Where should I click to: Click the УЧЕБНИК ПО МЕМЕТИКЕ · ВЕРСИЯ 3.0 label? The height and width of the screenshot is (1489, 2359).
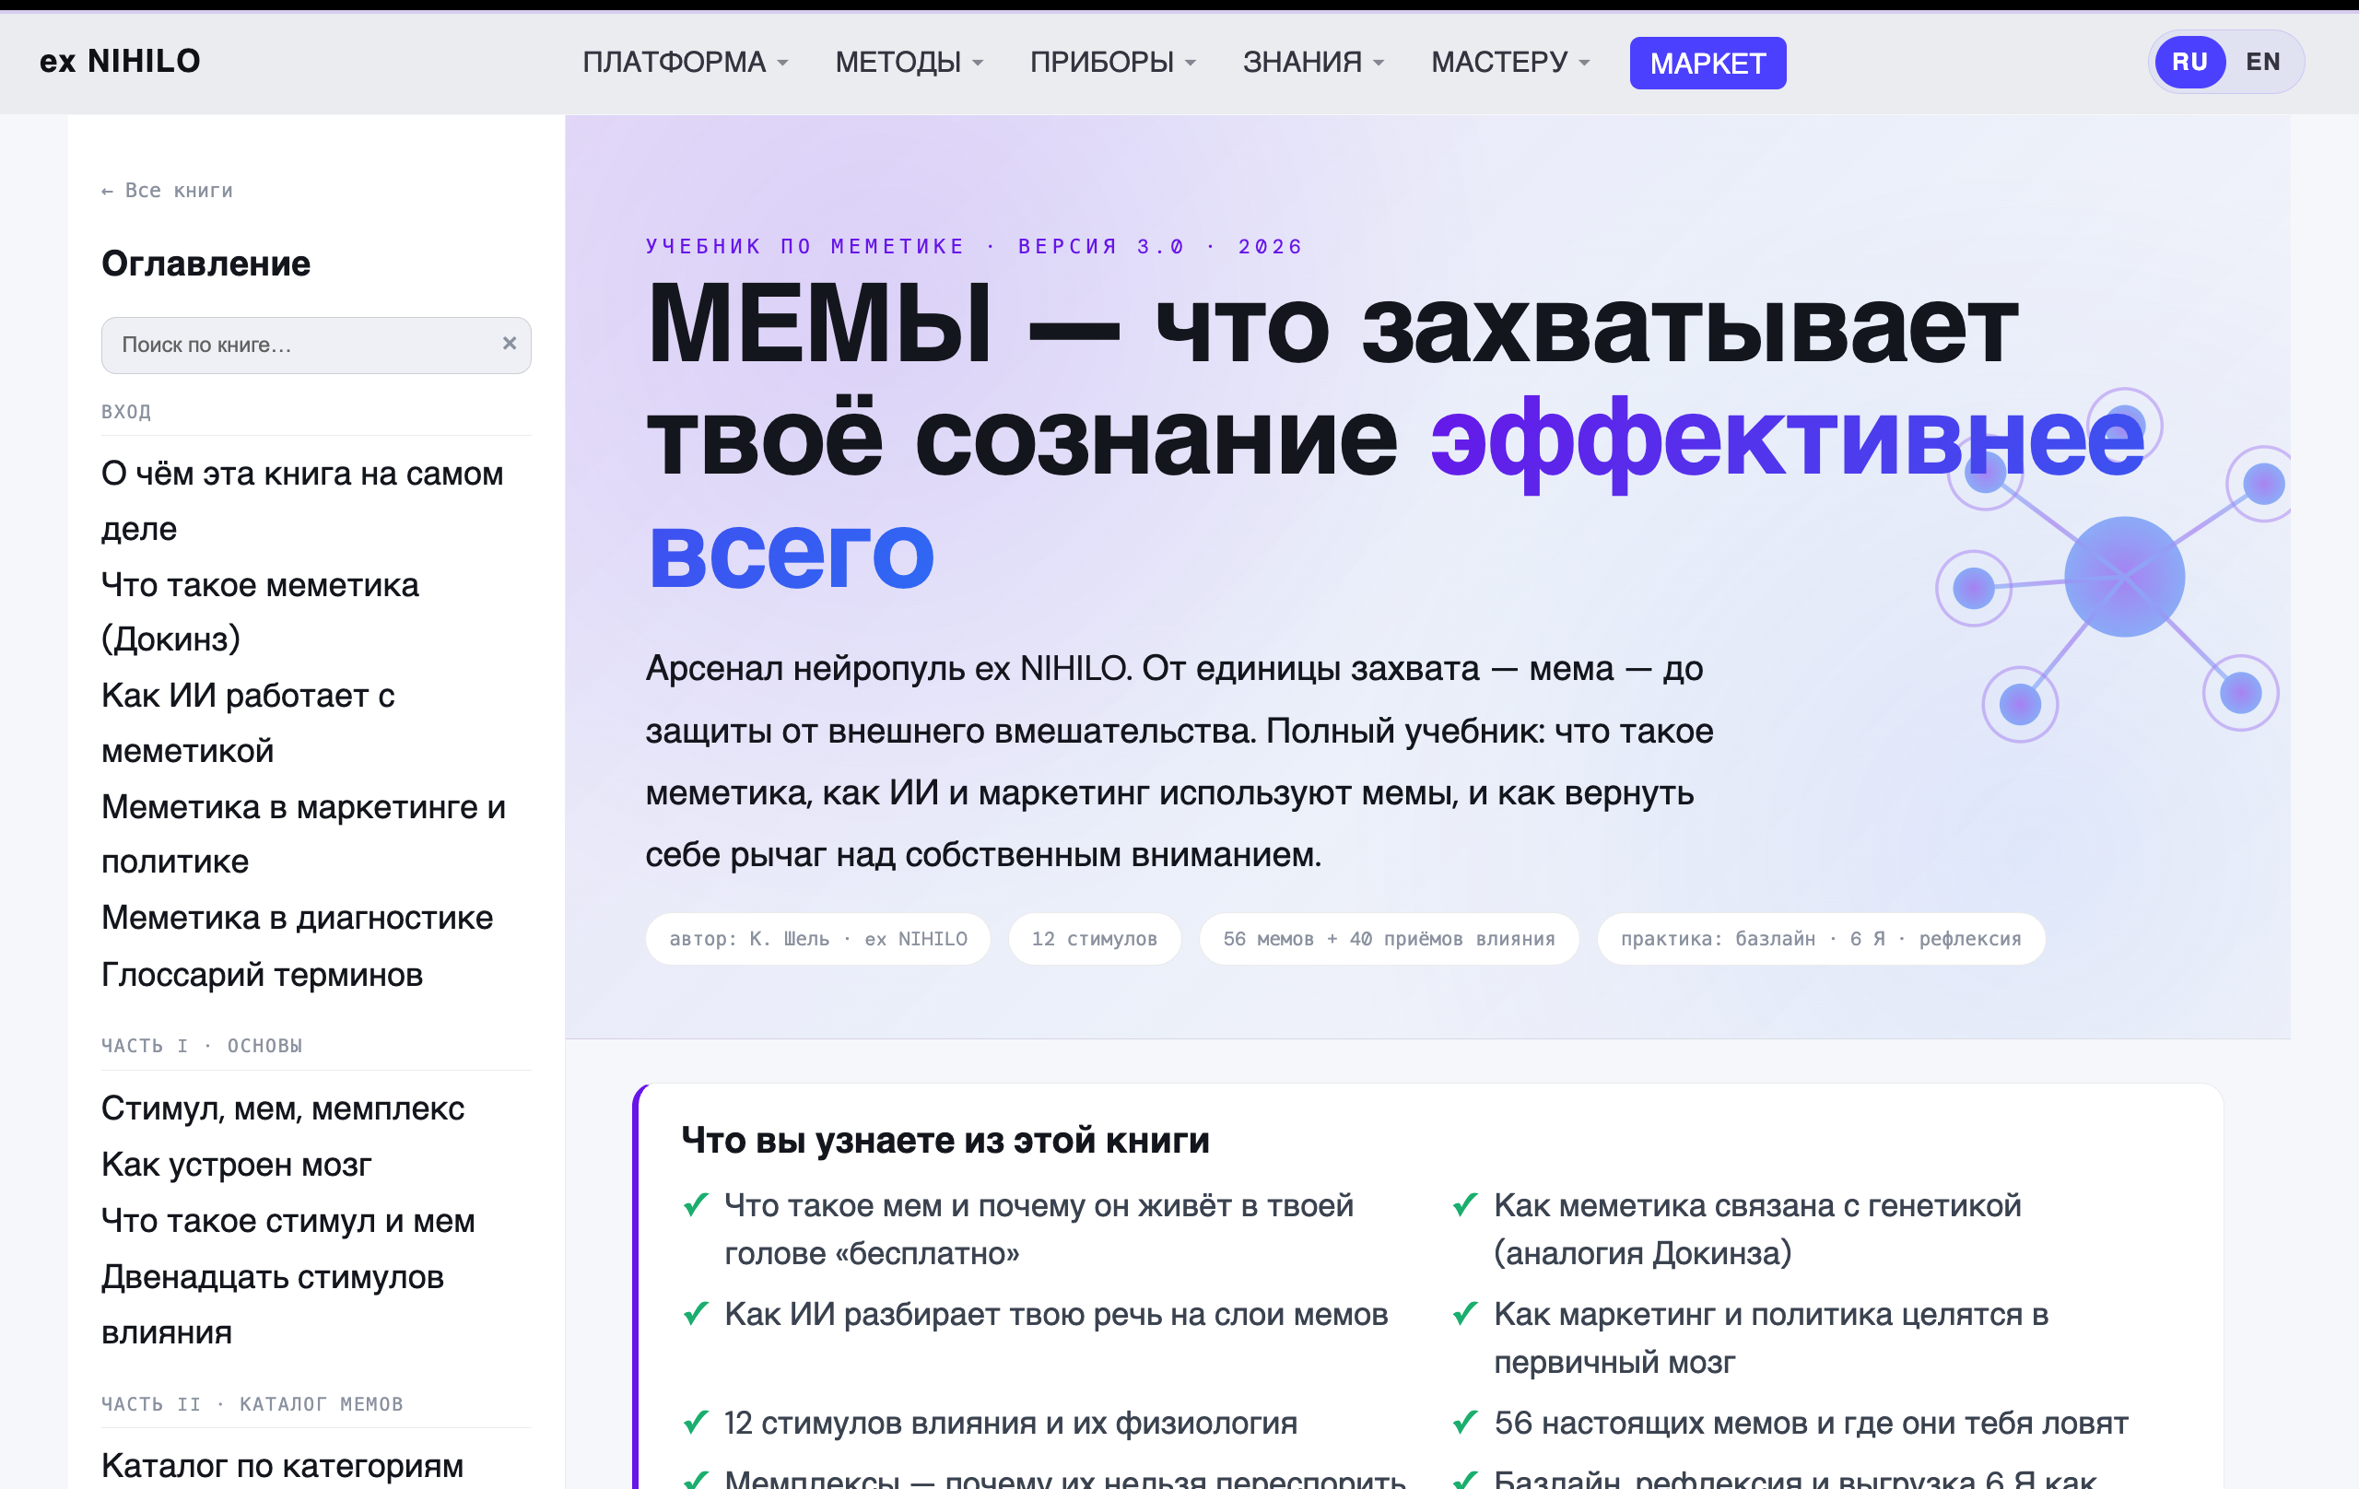(x=974, y=246)
